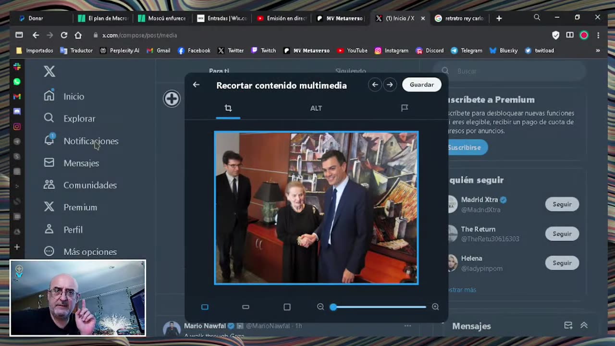The height and width of the screenshot is (346, 615).
Task: Follow Madrid Xtra with Seguir
Action: [x=562, y=204]
